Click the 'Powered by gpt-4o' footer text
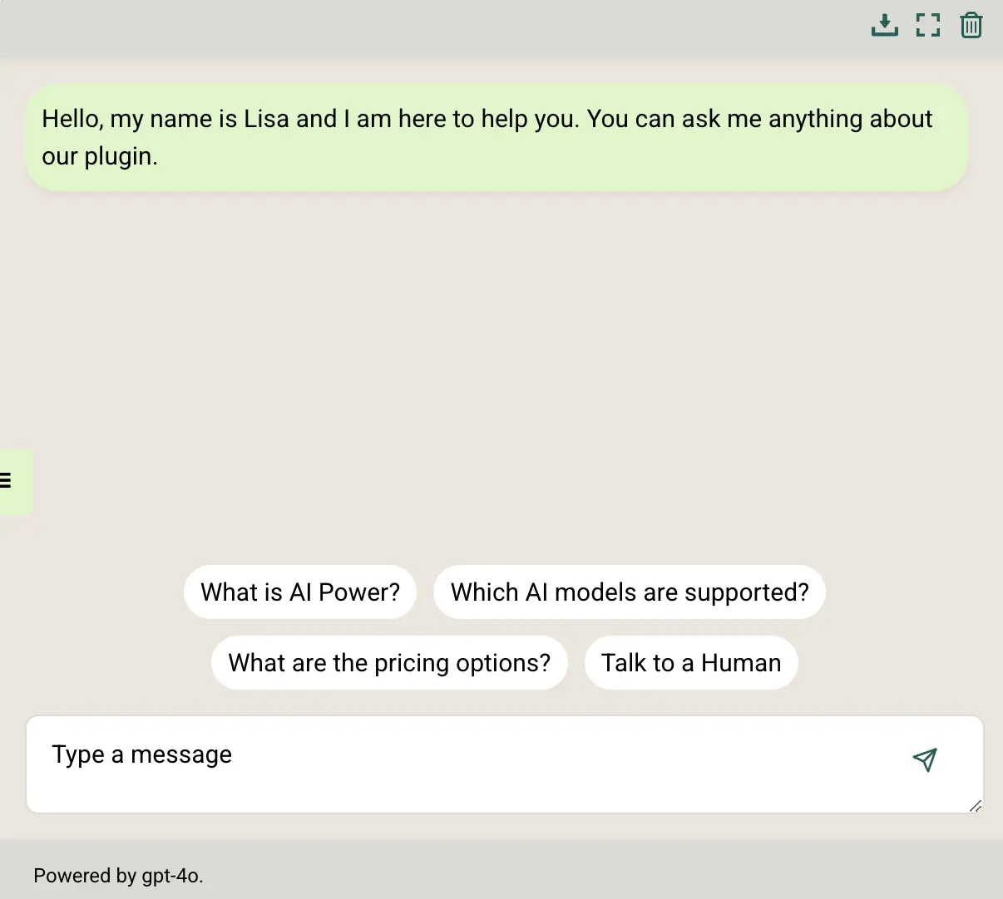 coord(118,875)
